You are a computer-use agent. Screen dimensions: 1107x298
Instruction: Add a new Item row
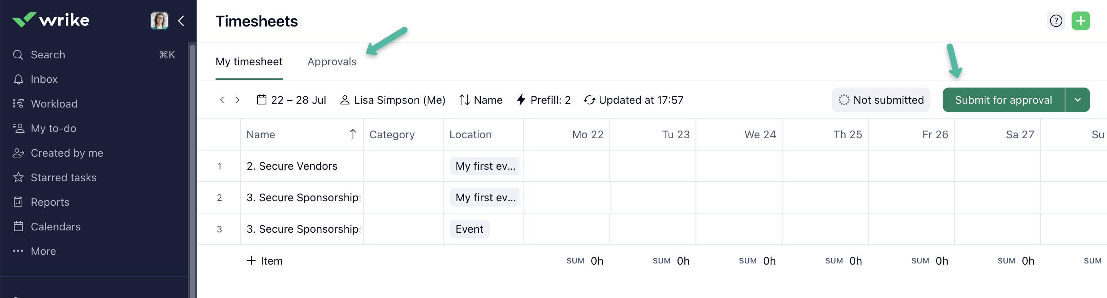pos(265,261)
